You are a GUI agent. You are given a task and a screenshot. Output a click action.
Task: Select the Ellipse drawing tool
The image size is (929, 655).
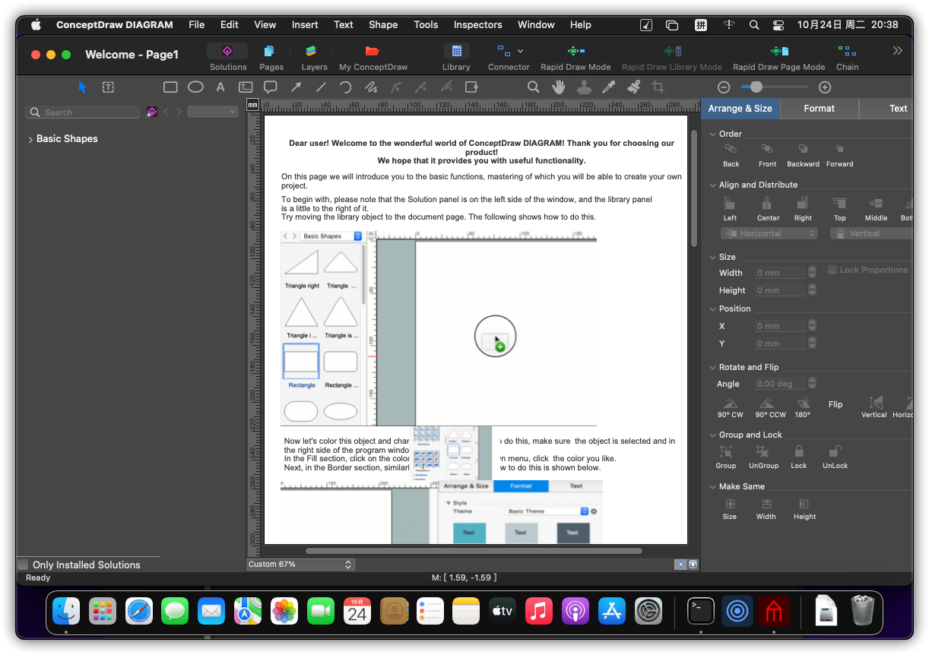point(195,87)
